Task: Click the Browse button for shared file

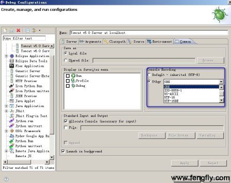Action: [x=211, y=60]
